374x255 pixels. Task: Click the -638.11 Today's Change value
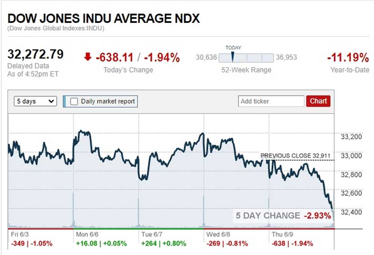coord(115,58)
